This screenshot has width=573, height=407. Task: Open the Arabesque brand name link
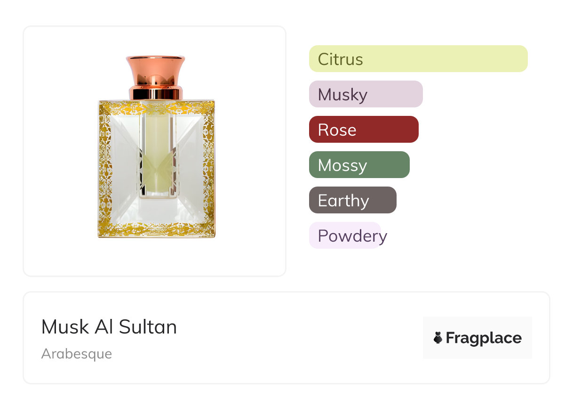point(77,354)
